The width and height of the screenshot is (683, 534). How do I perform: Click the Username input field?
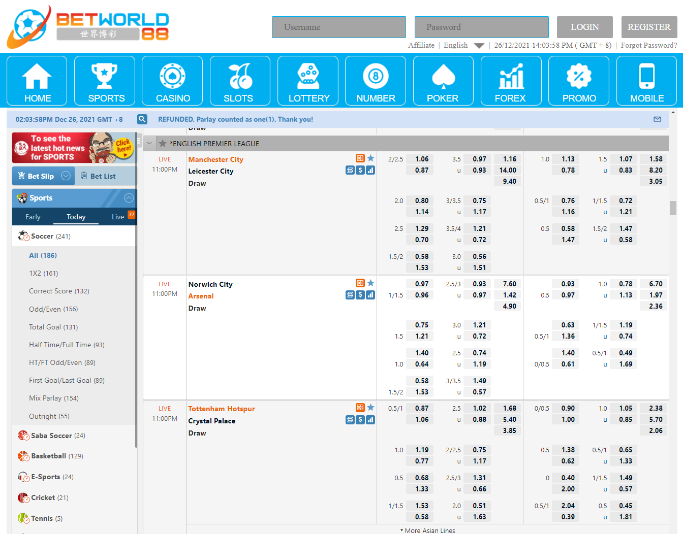(x=338, y=27)
